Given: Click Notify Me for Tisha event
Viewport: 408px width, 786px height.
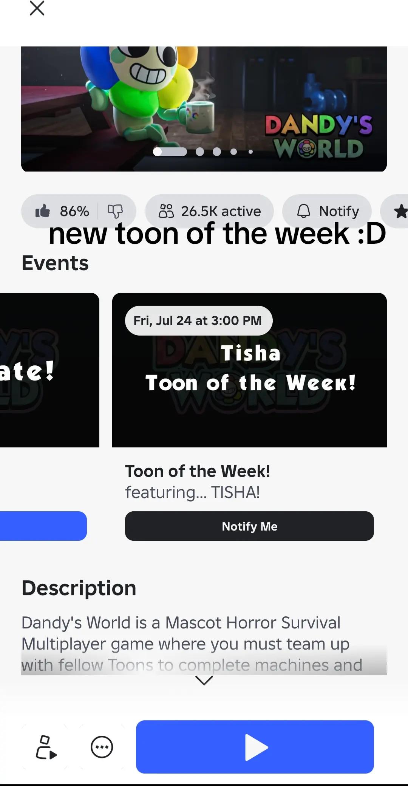Looking at the screenshot, I should point(249,526).
